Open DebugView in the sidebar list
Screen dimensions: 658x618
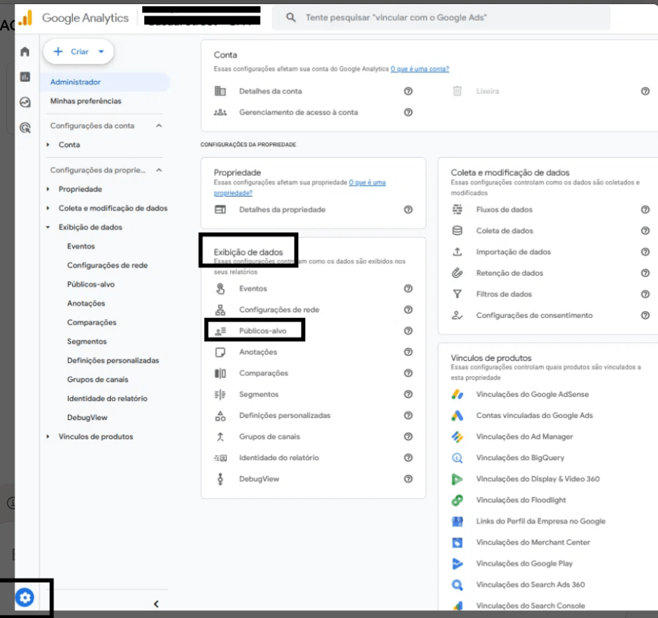pyautogui.click(x=87, y=418)
